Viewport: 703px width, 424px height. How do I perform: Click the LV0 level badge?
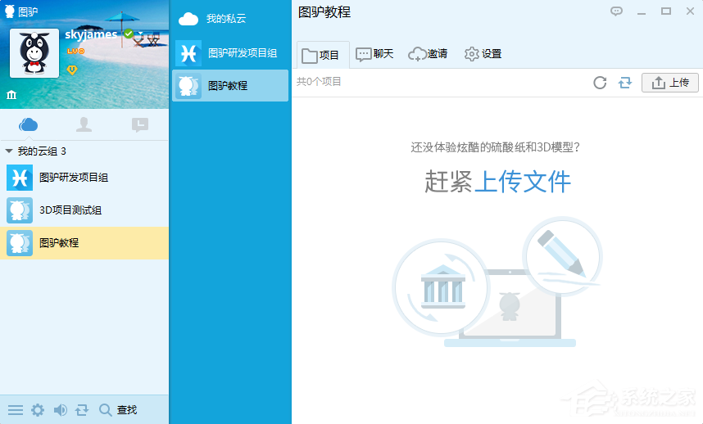pyautogui.click(x=75, y=51)
